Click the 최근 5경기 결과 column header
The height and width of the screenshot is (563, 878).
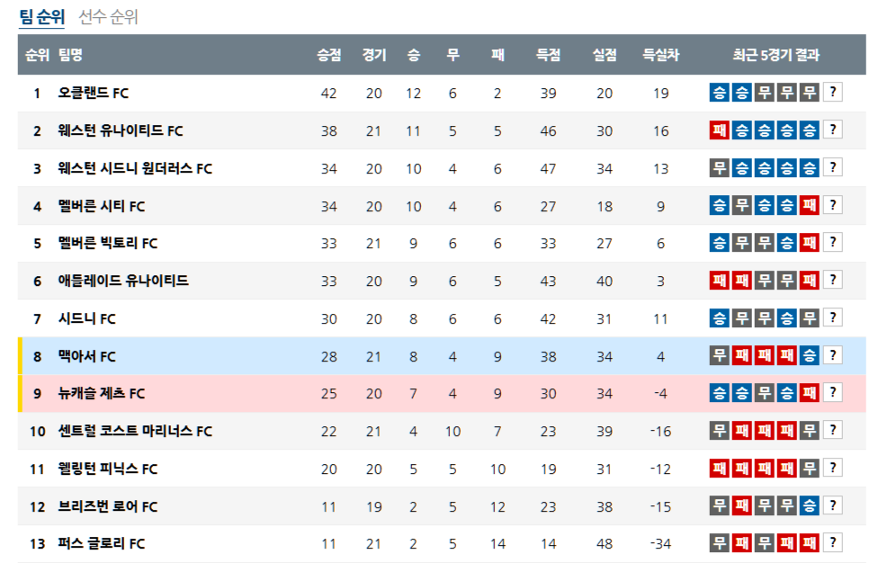tap(776, 55)
